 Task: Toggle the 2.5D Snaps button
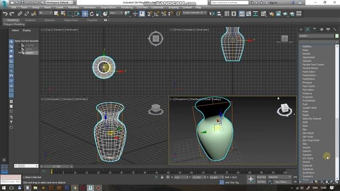click(149, 14)
